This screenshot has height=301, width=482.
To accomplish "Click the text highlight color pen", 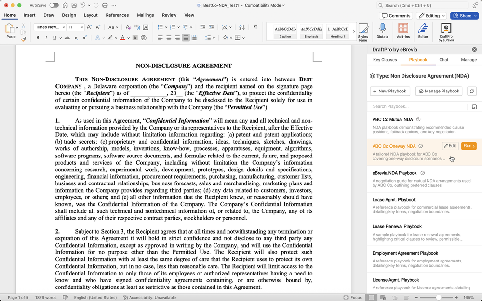I will (110, 38).
